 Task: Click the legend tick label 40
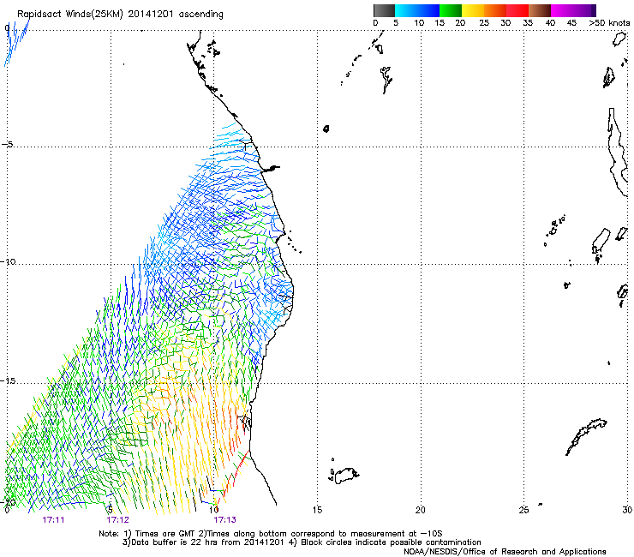point(550,23)
